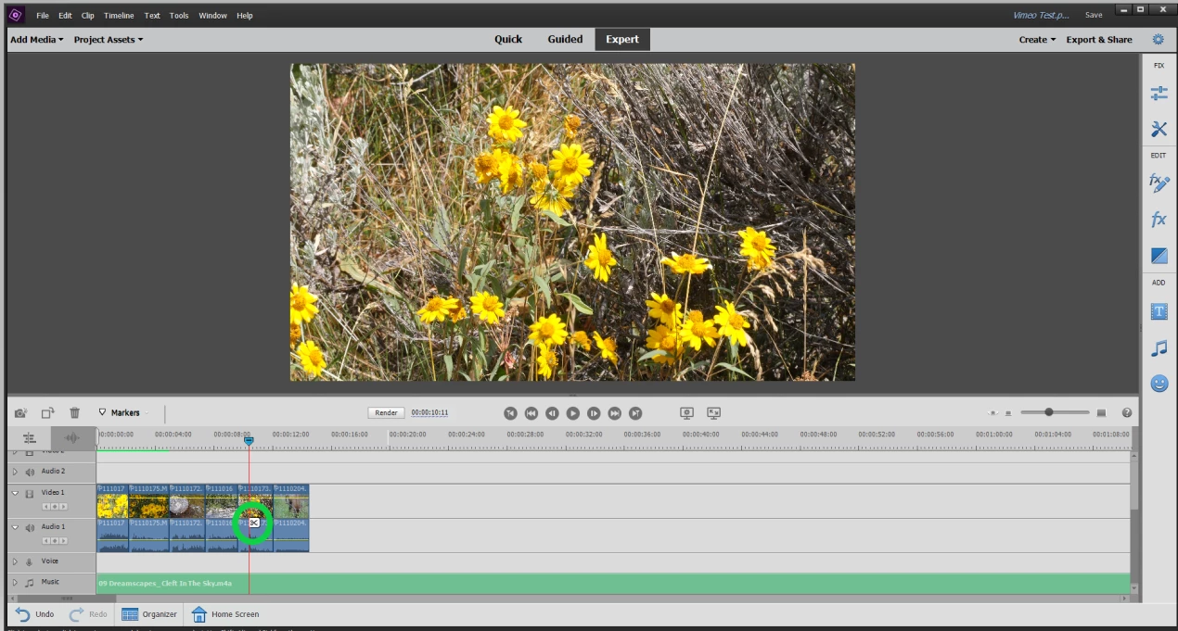Open the Transitions panel icon
Image resolution: width=1178 pixels, height=631 pixels.
point(1159,255)
